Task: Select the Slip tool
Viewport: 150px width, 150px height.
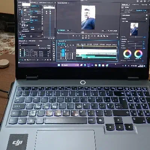Action: (x=54, y=51)
